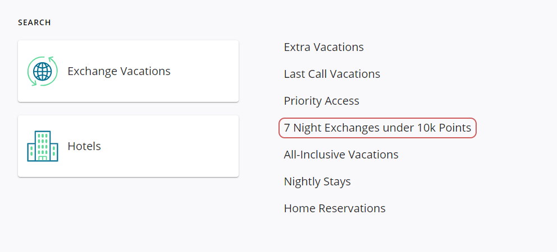
Task: Open the Nightly Stays link
Action: [317, 181]
